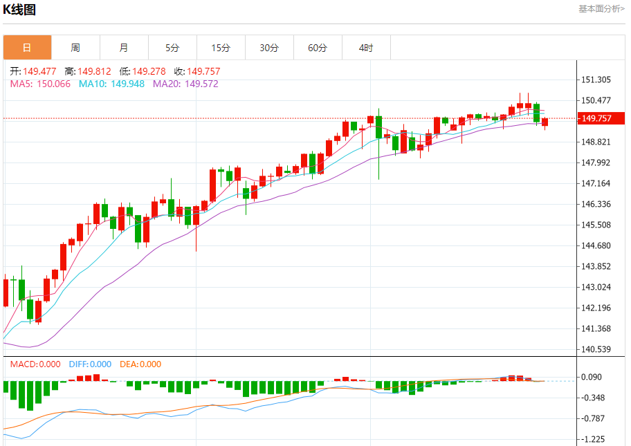The image size is (631, 446).
Task: Switch to the 5分 interval tab
Action: (172, 48)
